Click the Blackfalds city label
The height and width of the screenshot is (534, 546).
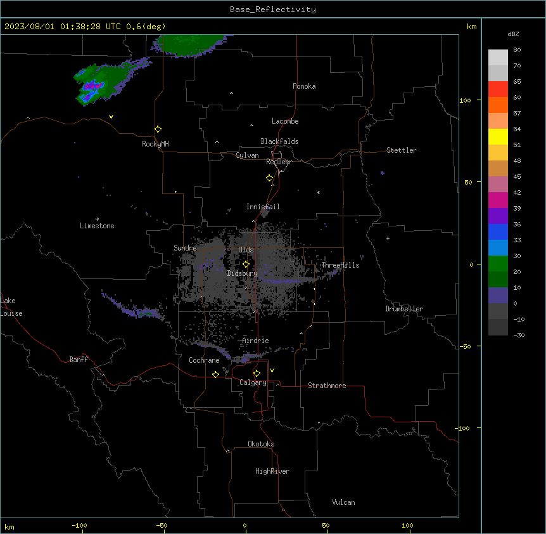tap(279, 141)
